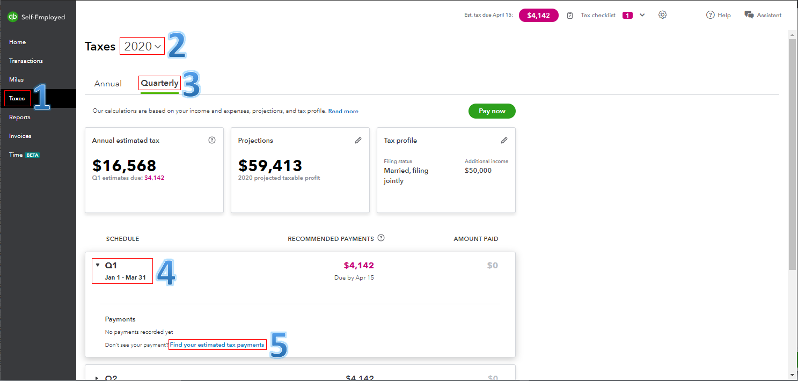Viewport: 798px width, 381px height.
Task: Collapse the Q1 schedule row
Action: click(98, 265)
